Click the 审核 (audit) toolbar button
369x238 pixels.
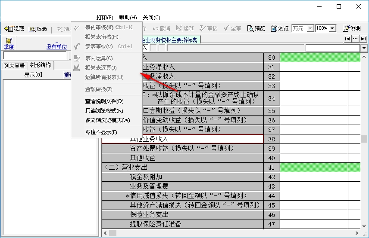click(x=209, y=28)
